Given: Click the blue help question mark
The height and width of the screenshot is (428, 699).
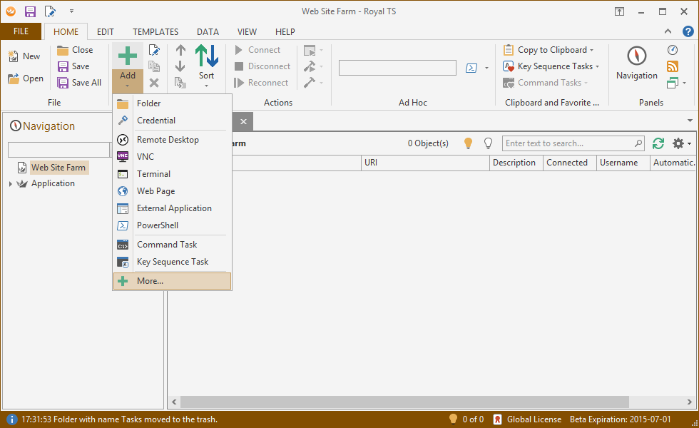Looking at the screenshot, I should pyautogui.click(x=688, y=31).
